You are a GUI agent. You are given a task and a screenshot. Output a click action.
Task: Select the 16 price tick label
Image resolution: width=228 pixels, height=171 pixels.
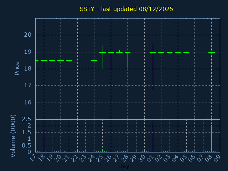pos(28,103)
